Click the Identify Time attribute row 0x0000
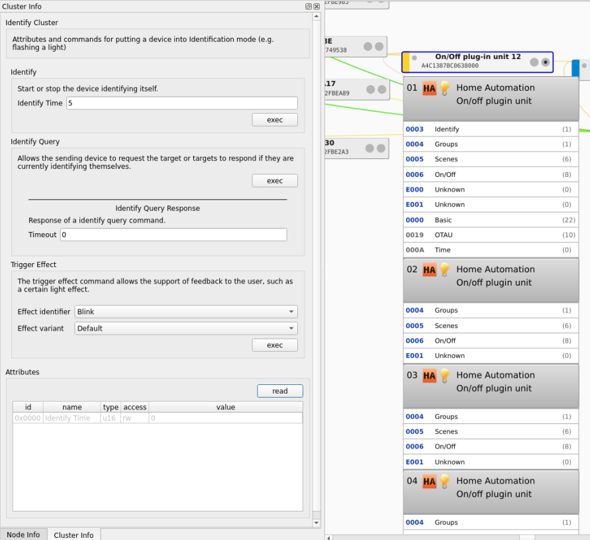 click(158, 418)
